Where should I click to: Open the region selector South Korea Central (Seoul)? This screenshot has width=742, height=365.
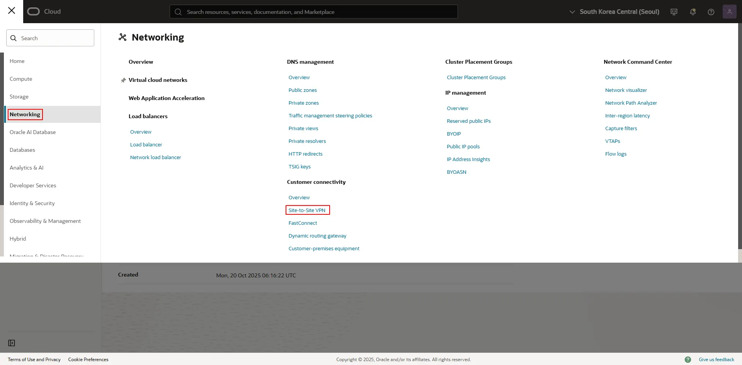pyautogui.click(x=614, y=12)
